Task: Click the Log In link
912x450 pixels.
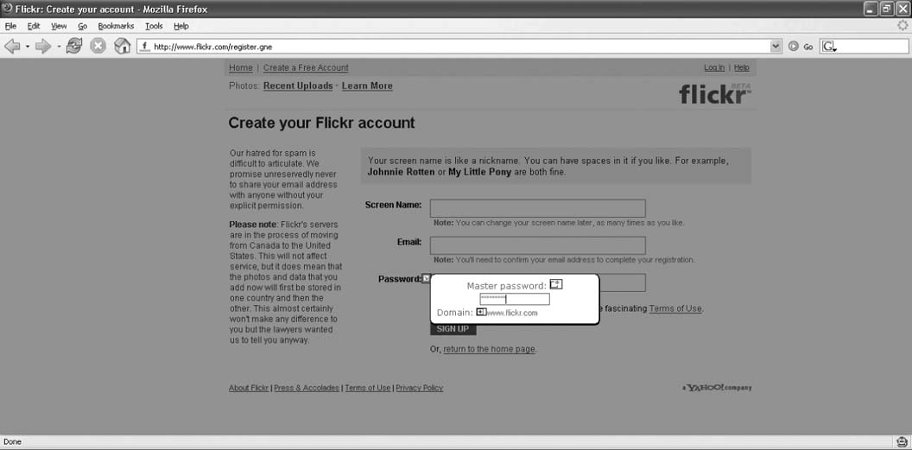Action: [x=714, y=67]
